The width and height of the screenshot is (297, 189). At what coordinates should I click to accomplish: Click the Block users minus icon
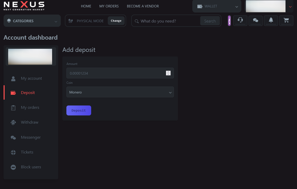coord(13,167)
